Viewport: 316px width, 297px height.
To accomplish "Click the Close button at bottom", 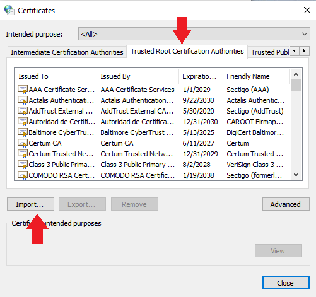I will tap(286, 283).
